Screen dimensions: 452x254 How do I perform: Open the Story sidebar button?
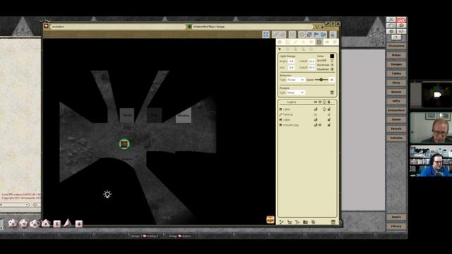(x=396, y=83)
